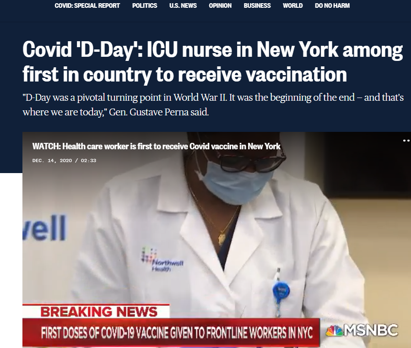Click the Gen. Gustave Perna quote subheadline

click(213, 105)
